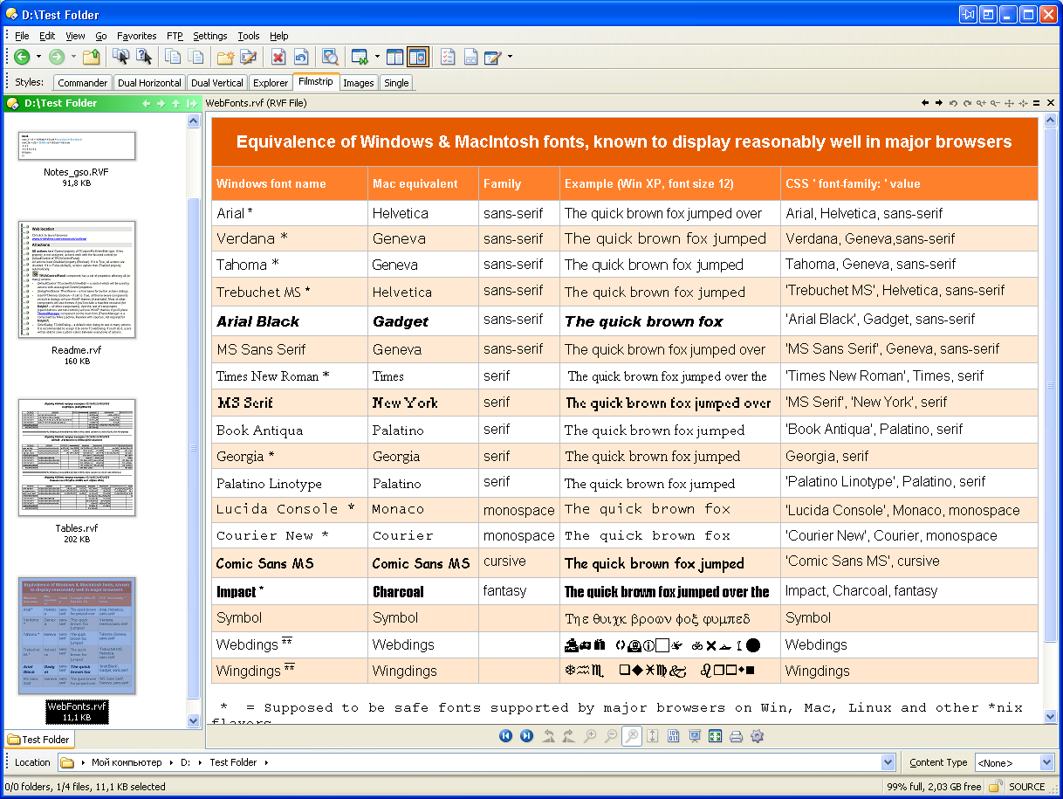Open the File menu
The image size is (1063, 799).
pos(22,36)
